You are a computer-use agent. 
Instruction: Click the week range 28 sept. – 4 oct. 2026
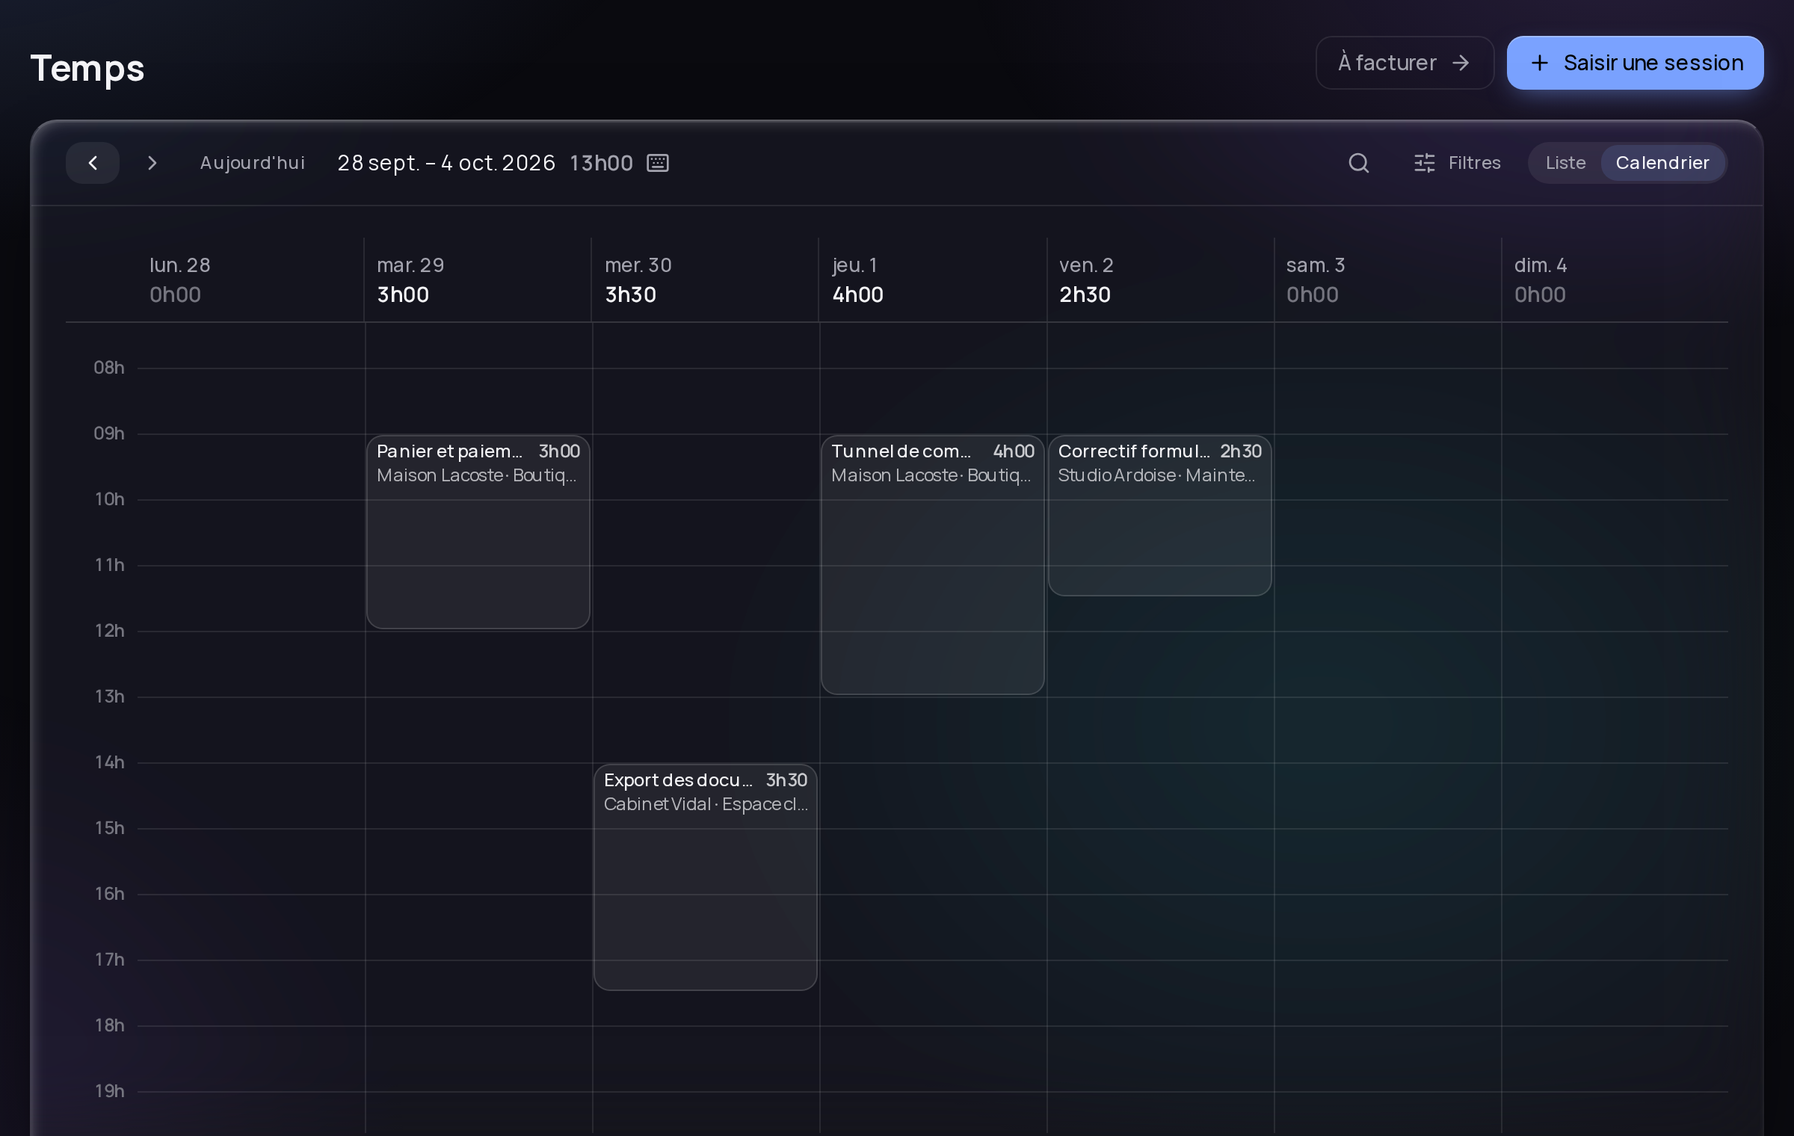click(x=446, y=163)
